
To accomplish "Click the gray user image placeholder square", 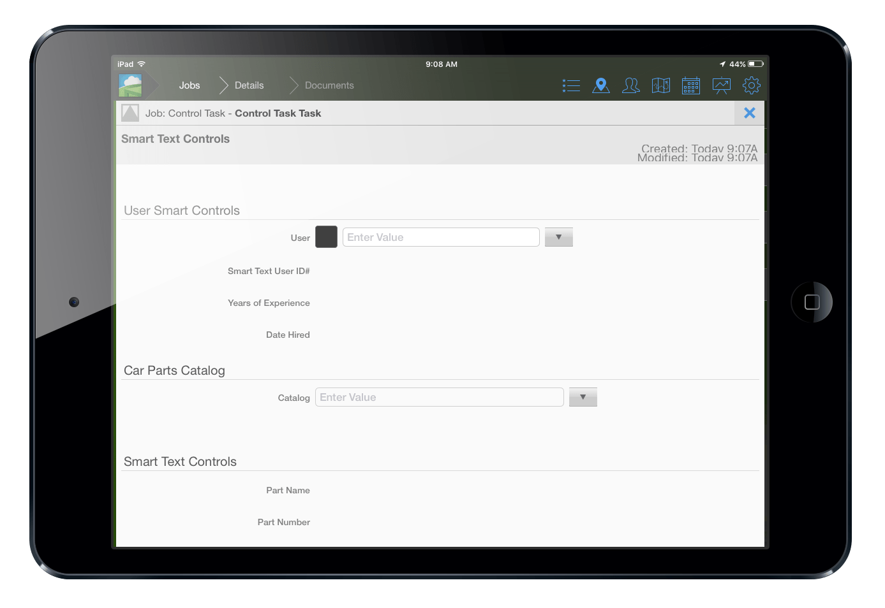I will (x=326, y=236).
